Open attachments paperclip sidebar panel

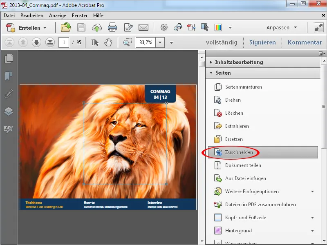9,94
